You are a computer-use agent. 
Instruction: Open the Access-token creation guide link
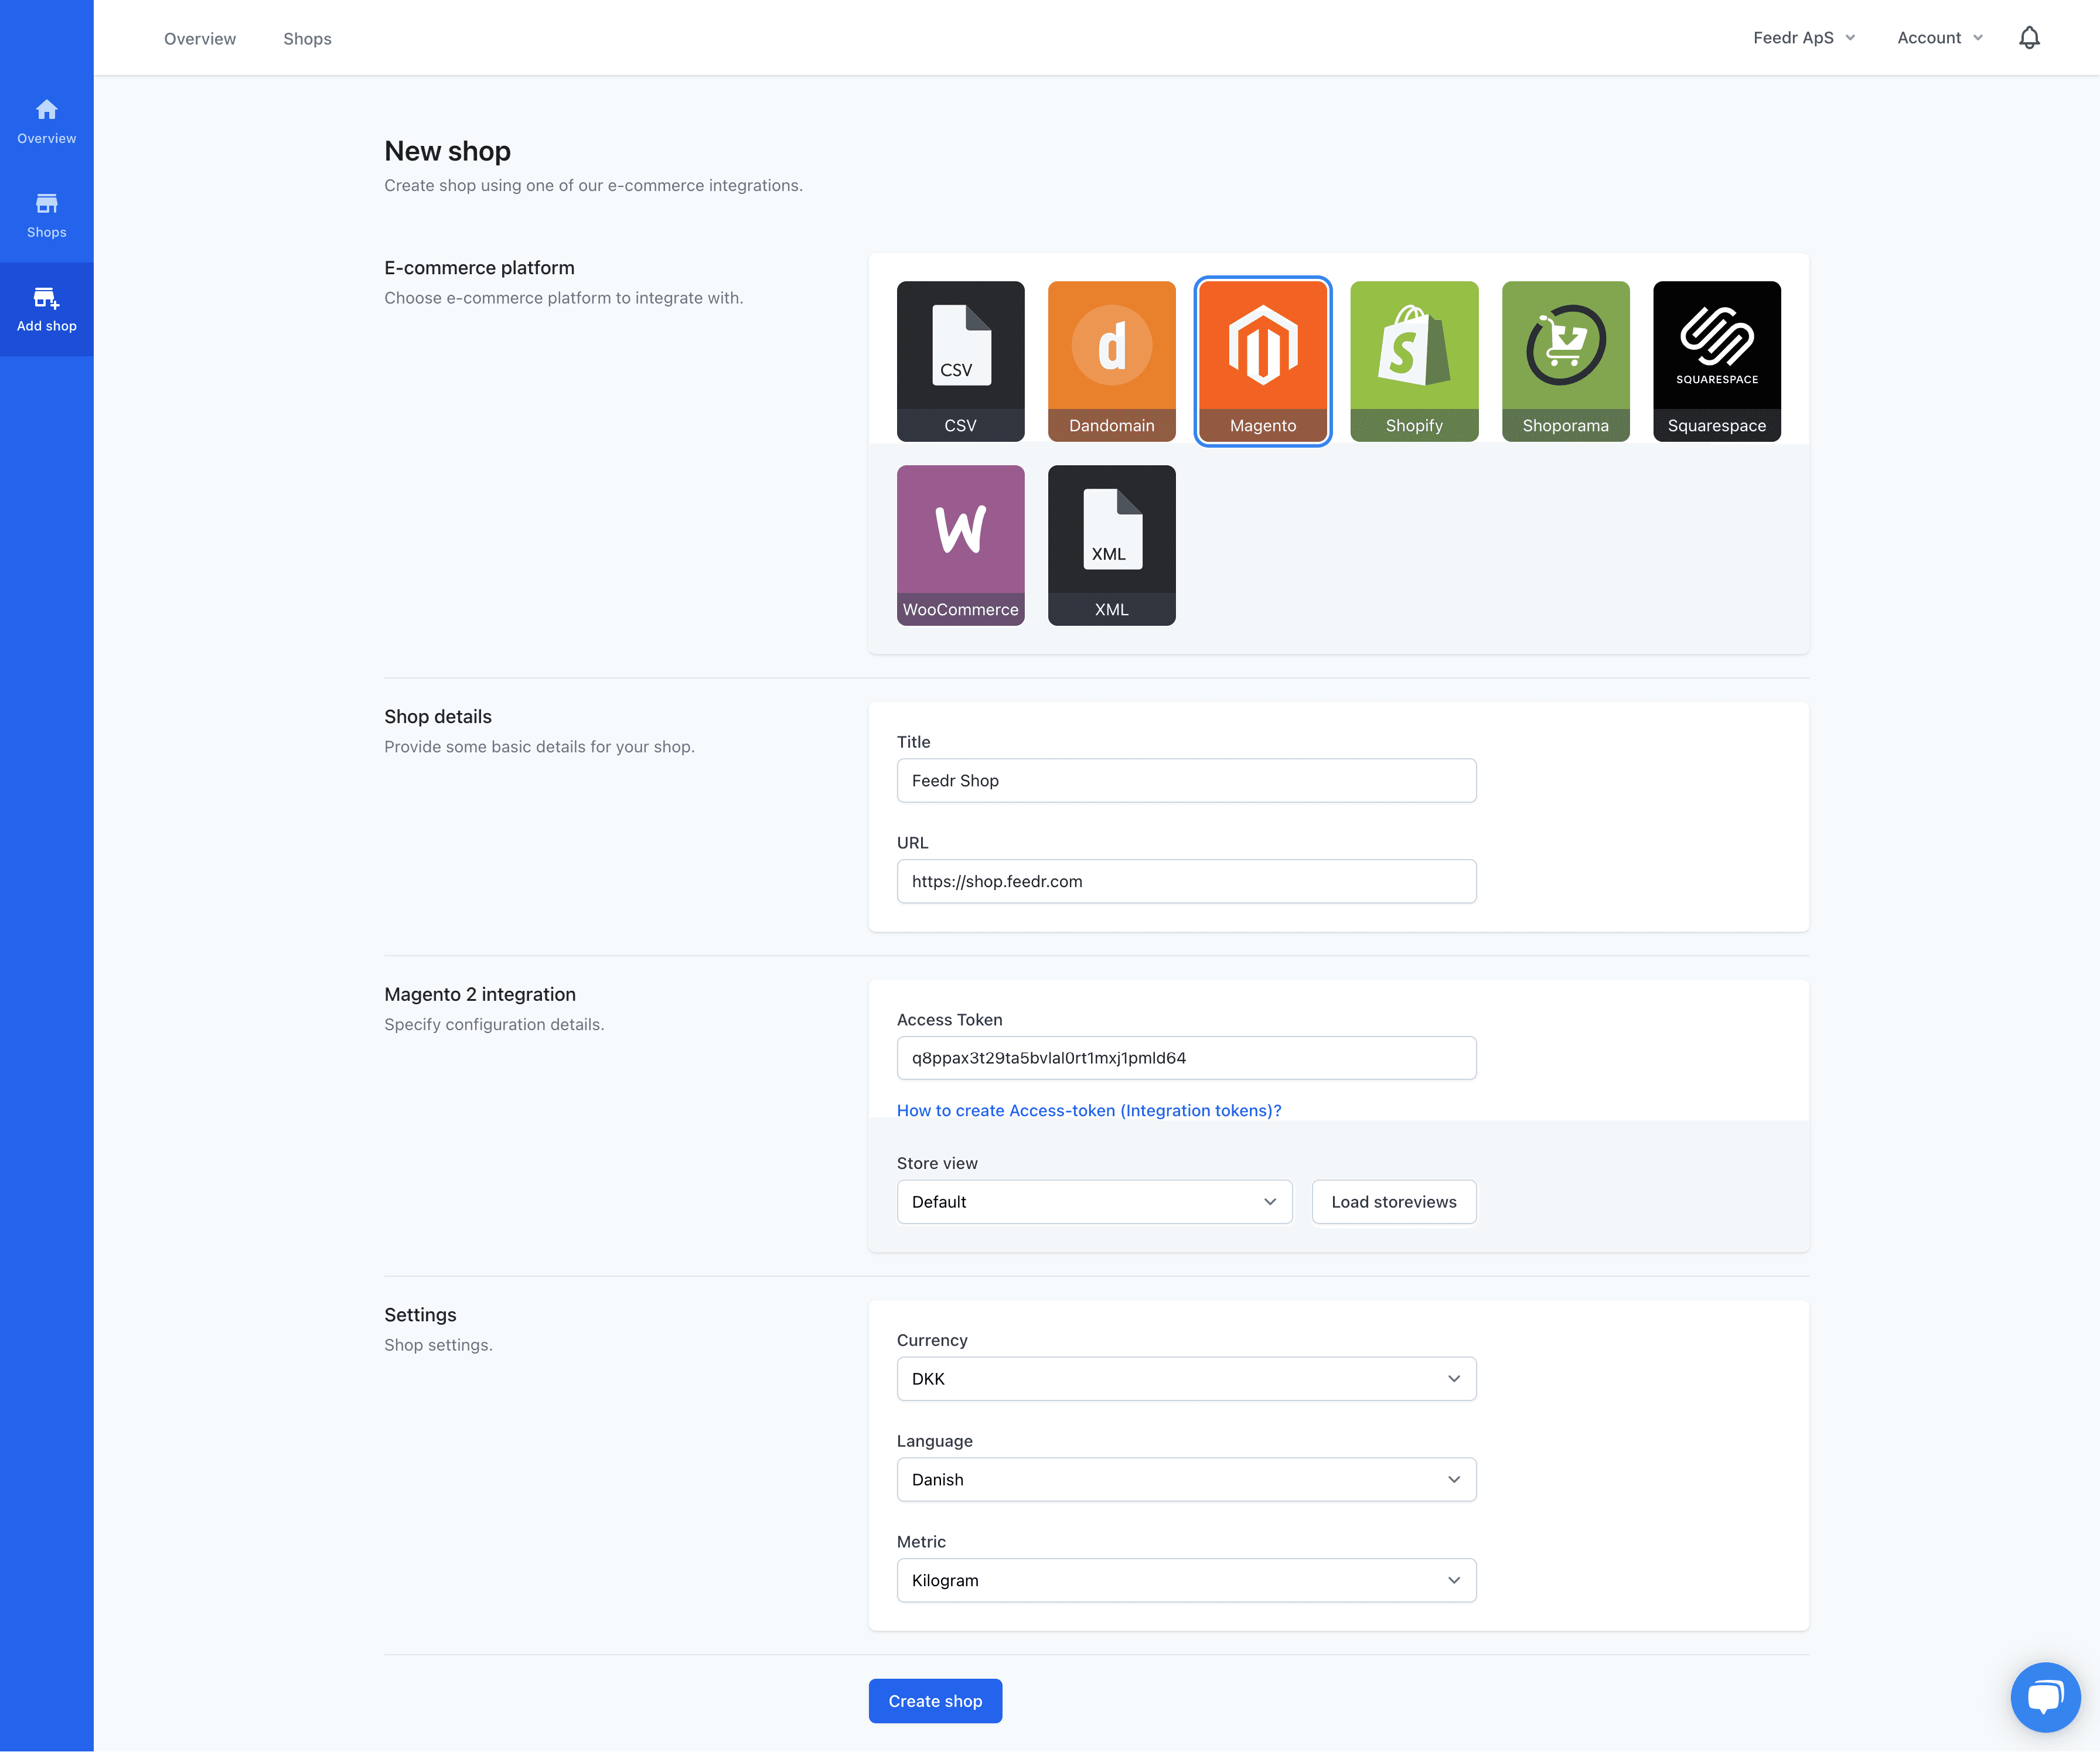1089,1110
